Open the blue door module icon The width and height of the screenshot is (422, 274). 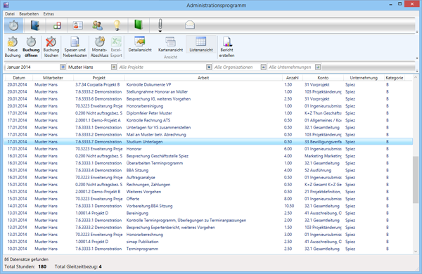[35, 25]
